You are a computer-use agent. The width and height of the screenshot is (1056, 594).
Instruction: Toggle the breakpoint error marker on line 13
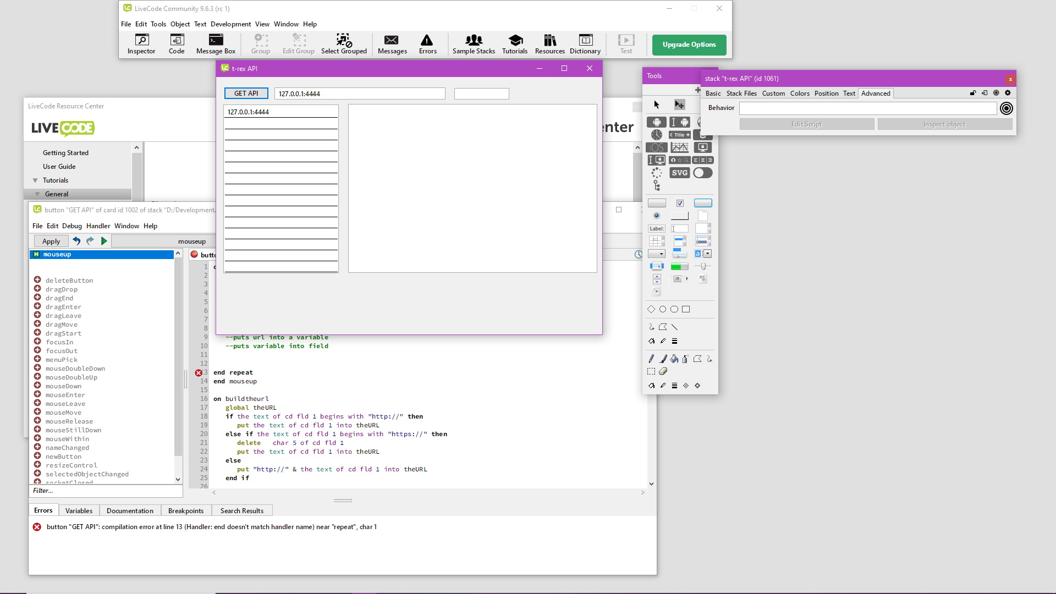199,373
